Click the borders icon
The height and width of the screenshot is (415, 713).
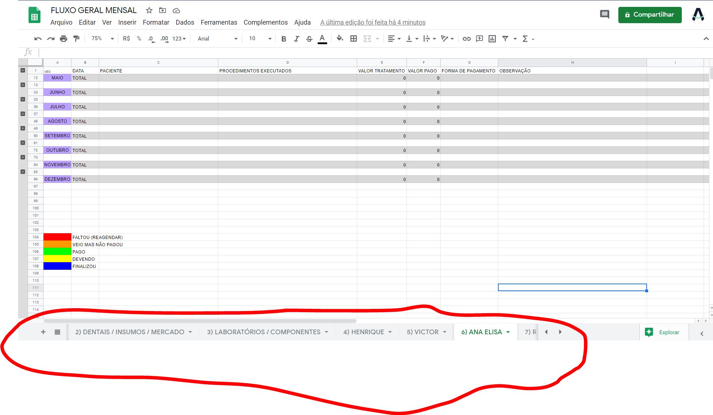tap(353, 39)
